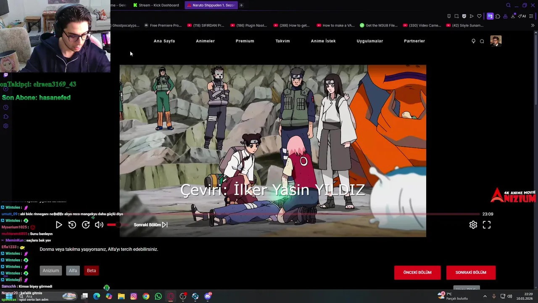The height and width of the screenshot is (303, 538).
Task: Skip forward 5 seconds in the player
Action: pos(86,225)
